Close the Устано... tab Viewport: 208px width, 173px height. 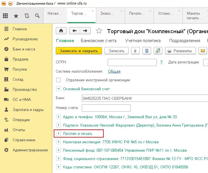tap(179, 11)
